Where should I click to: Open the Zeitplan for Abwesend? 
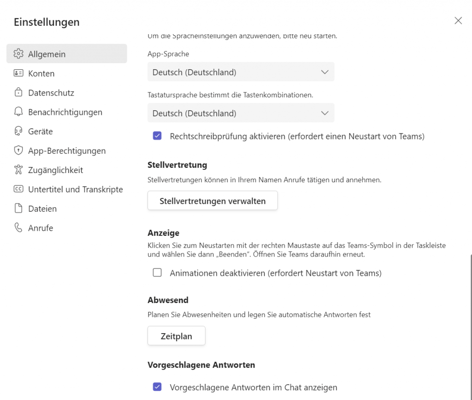[176, 336]
